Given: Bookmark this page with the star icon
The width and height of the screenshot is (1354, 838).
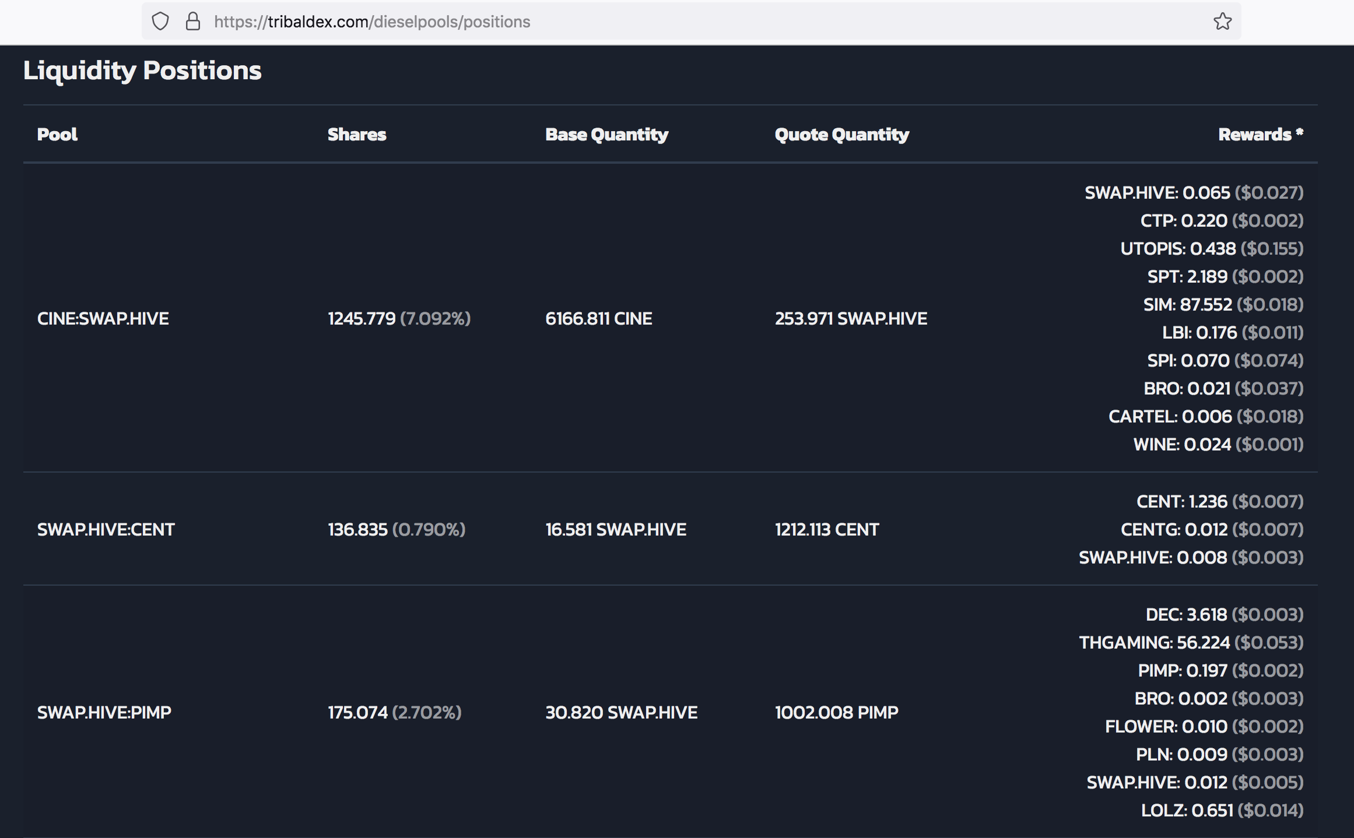Looking at the screenshot, I should pos(1222,22).
